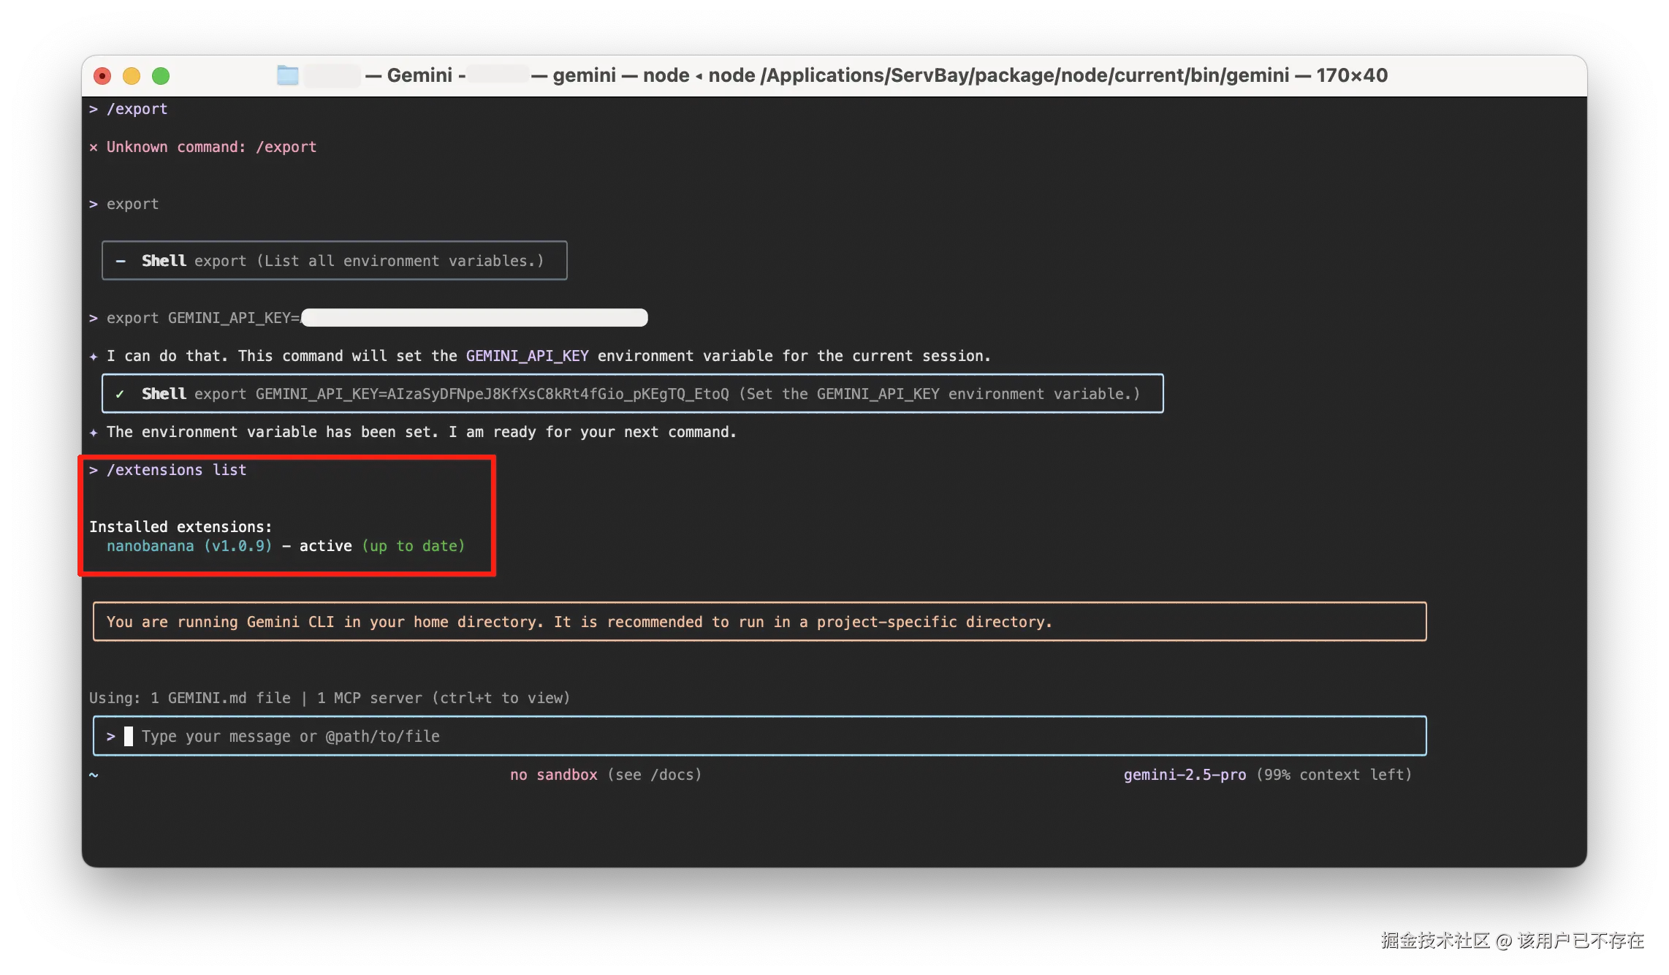Click the red close window button
Viewport: 1669px width, 975px height.
(103, 76)
